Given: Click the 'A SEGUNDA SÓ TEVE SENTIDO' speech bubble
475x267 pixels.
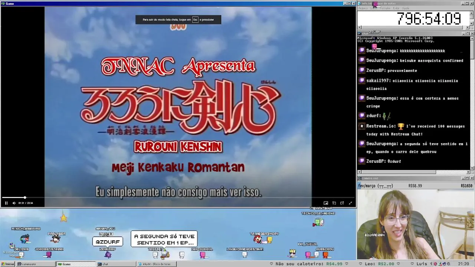Looking at the screenshot, I should click(x=164, y=239).
